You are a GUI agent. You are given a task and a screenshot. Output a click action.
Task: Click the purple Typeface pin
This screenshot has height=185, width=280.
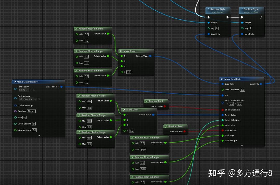(15, 111)
